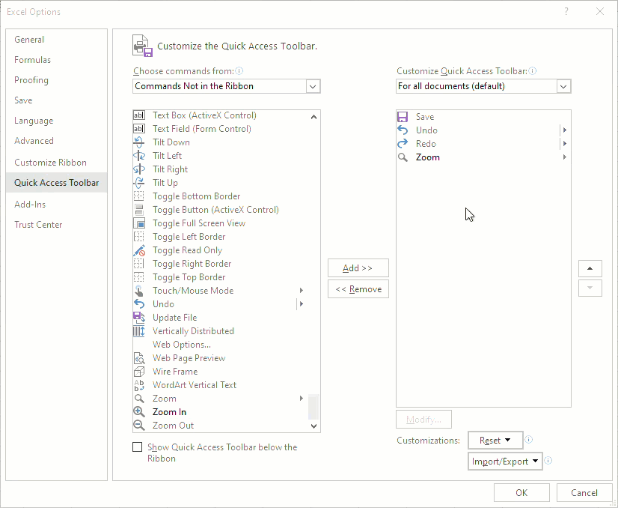This screenshot has height=508, width=618.
Task: Click the info icon beside Choose commands from
Action: pyautogui.click(x=239, y=71)
